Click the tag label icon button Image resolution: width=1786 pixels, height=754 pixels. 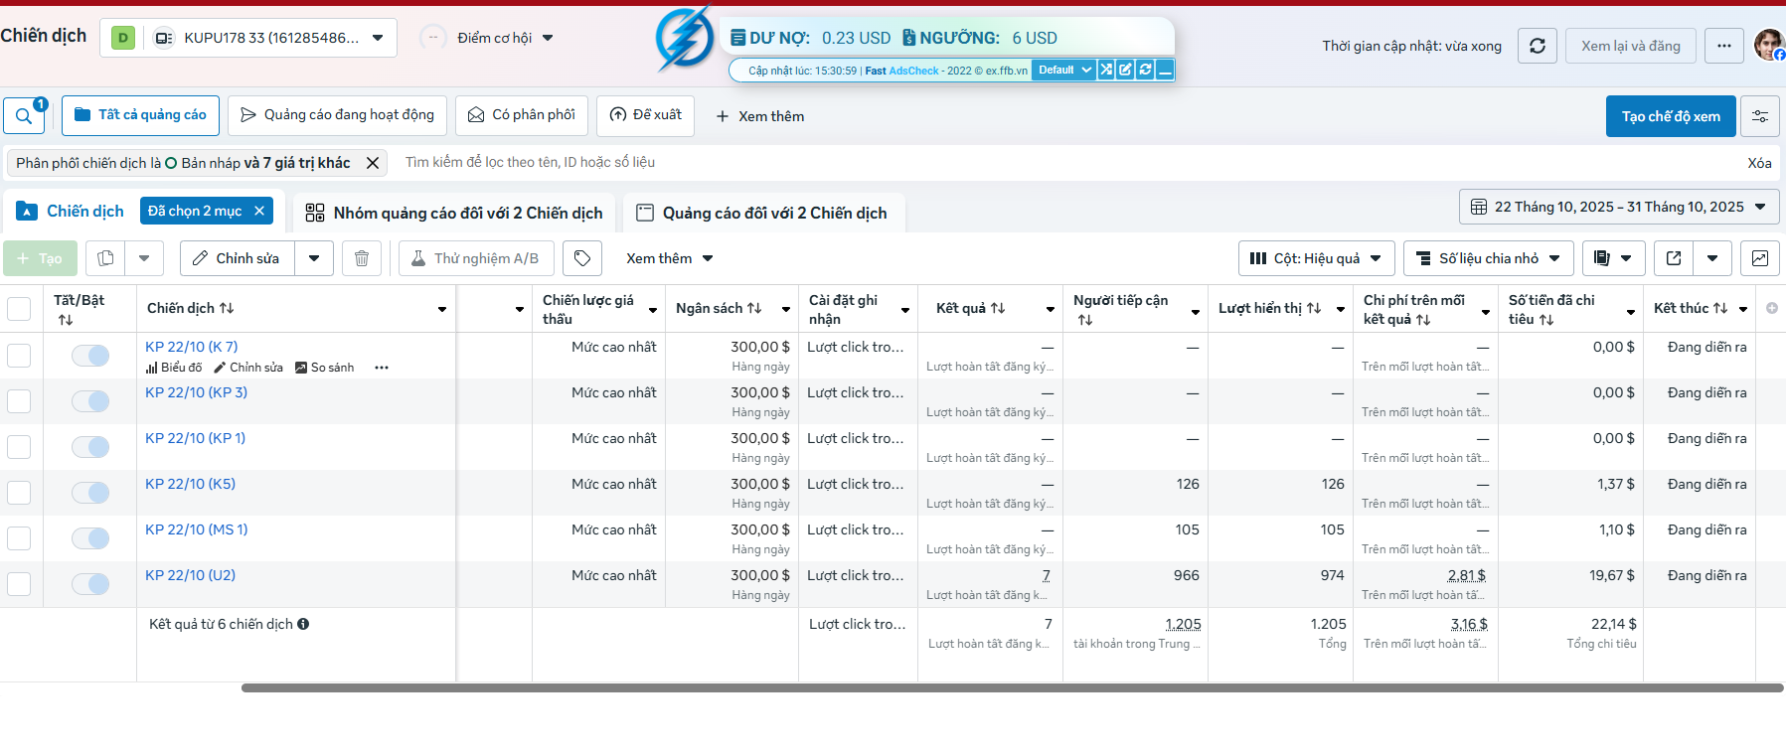[582, 258]
